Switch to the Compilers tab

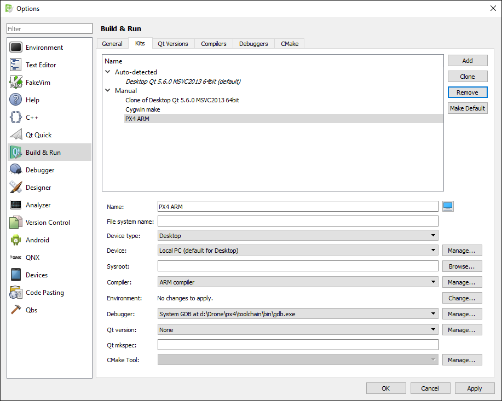point(214,44)
